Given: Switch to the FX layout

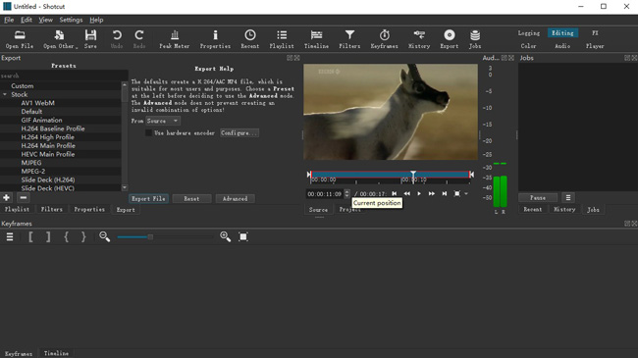Looking at the screenshot, I should 595,33.
